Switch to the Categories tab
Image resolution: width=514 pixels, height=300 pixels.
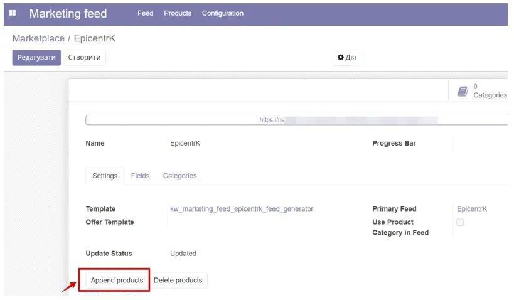(179, 176)
